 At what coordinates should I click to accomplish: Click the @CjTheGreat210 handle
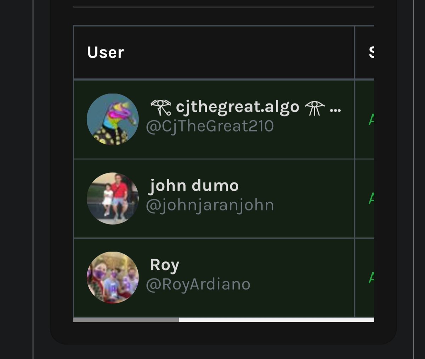pos(210,126)
